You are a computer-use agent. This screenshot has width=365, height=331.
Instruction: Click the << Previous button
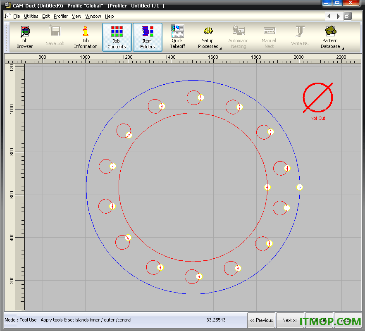coord(261,320)
